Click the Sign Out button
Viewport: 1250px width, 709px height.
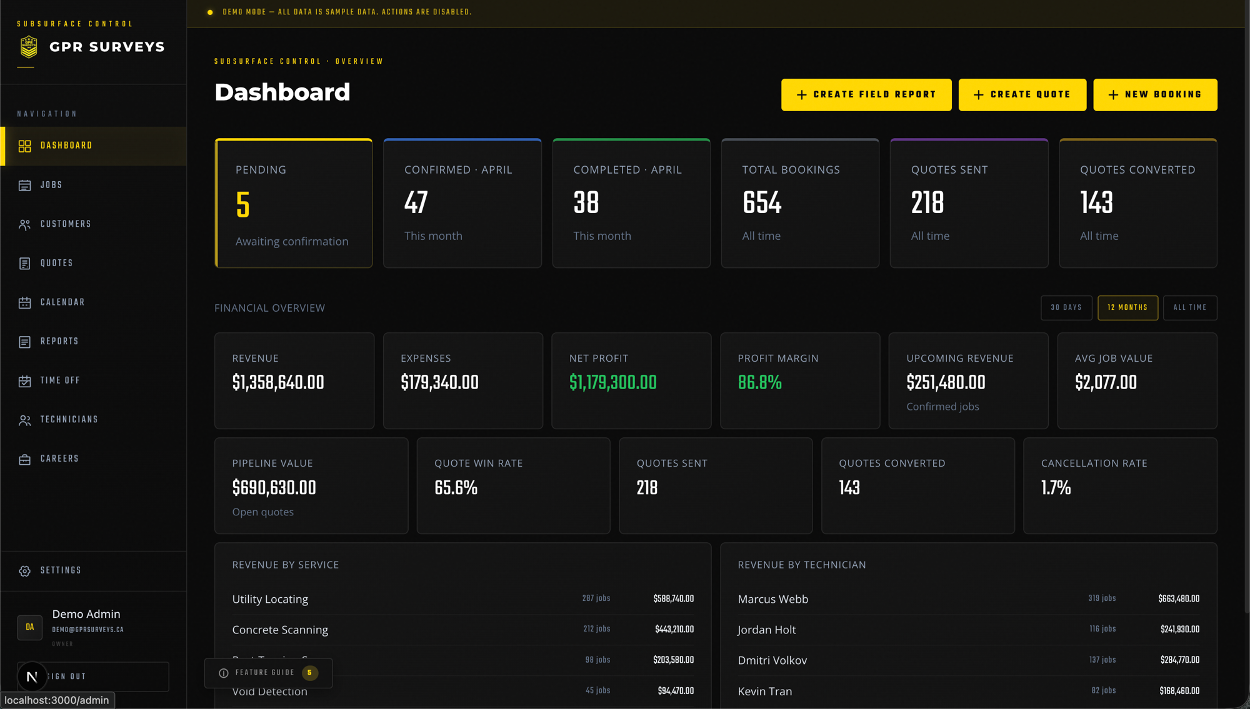click(x=93, y=677)
